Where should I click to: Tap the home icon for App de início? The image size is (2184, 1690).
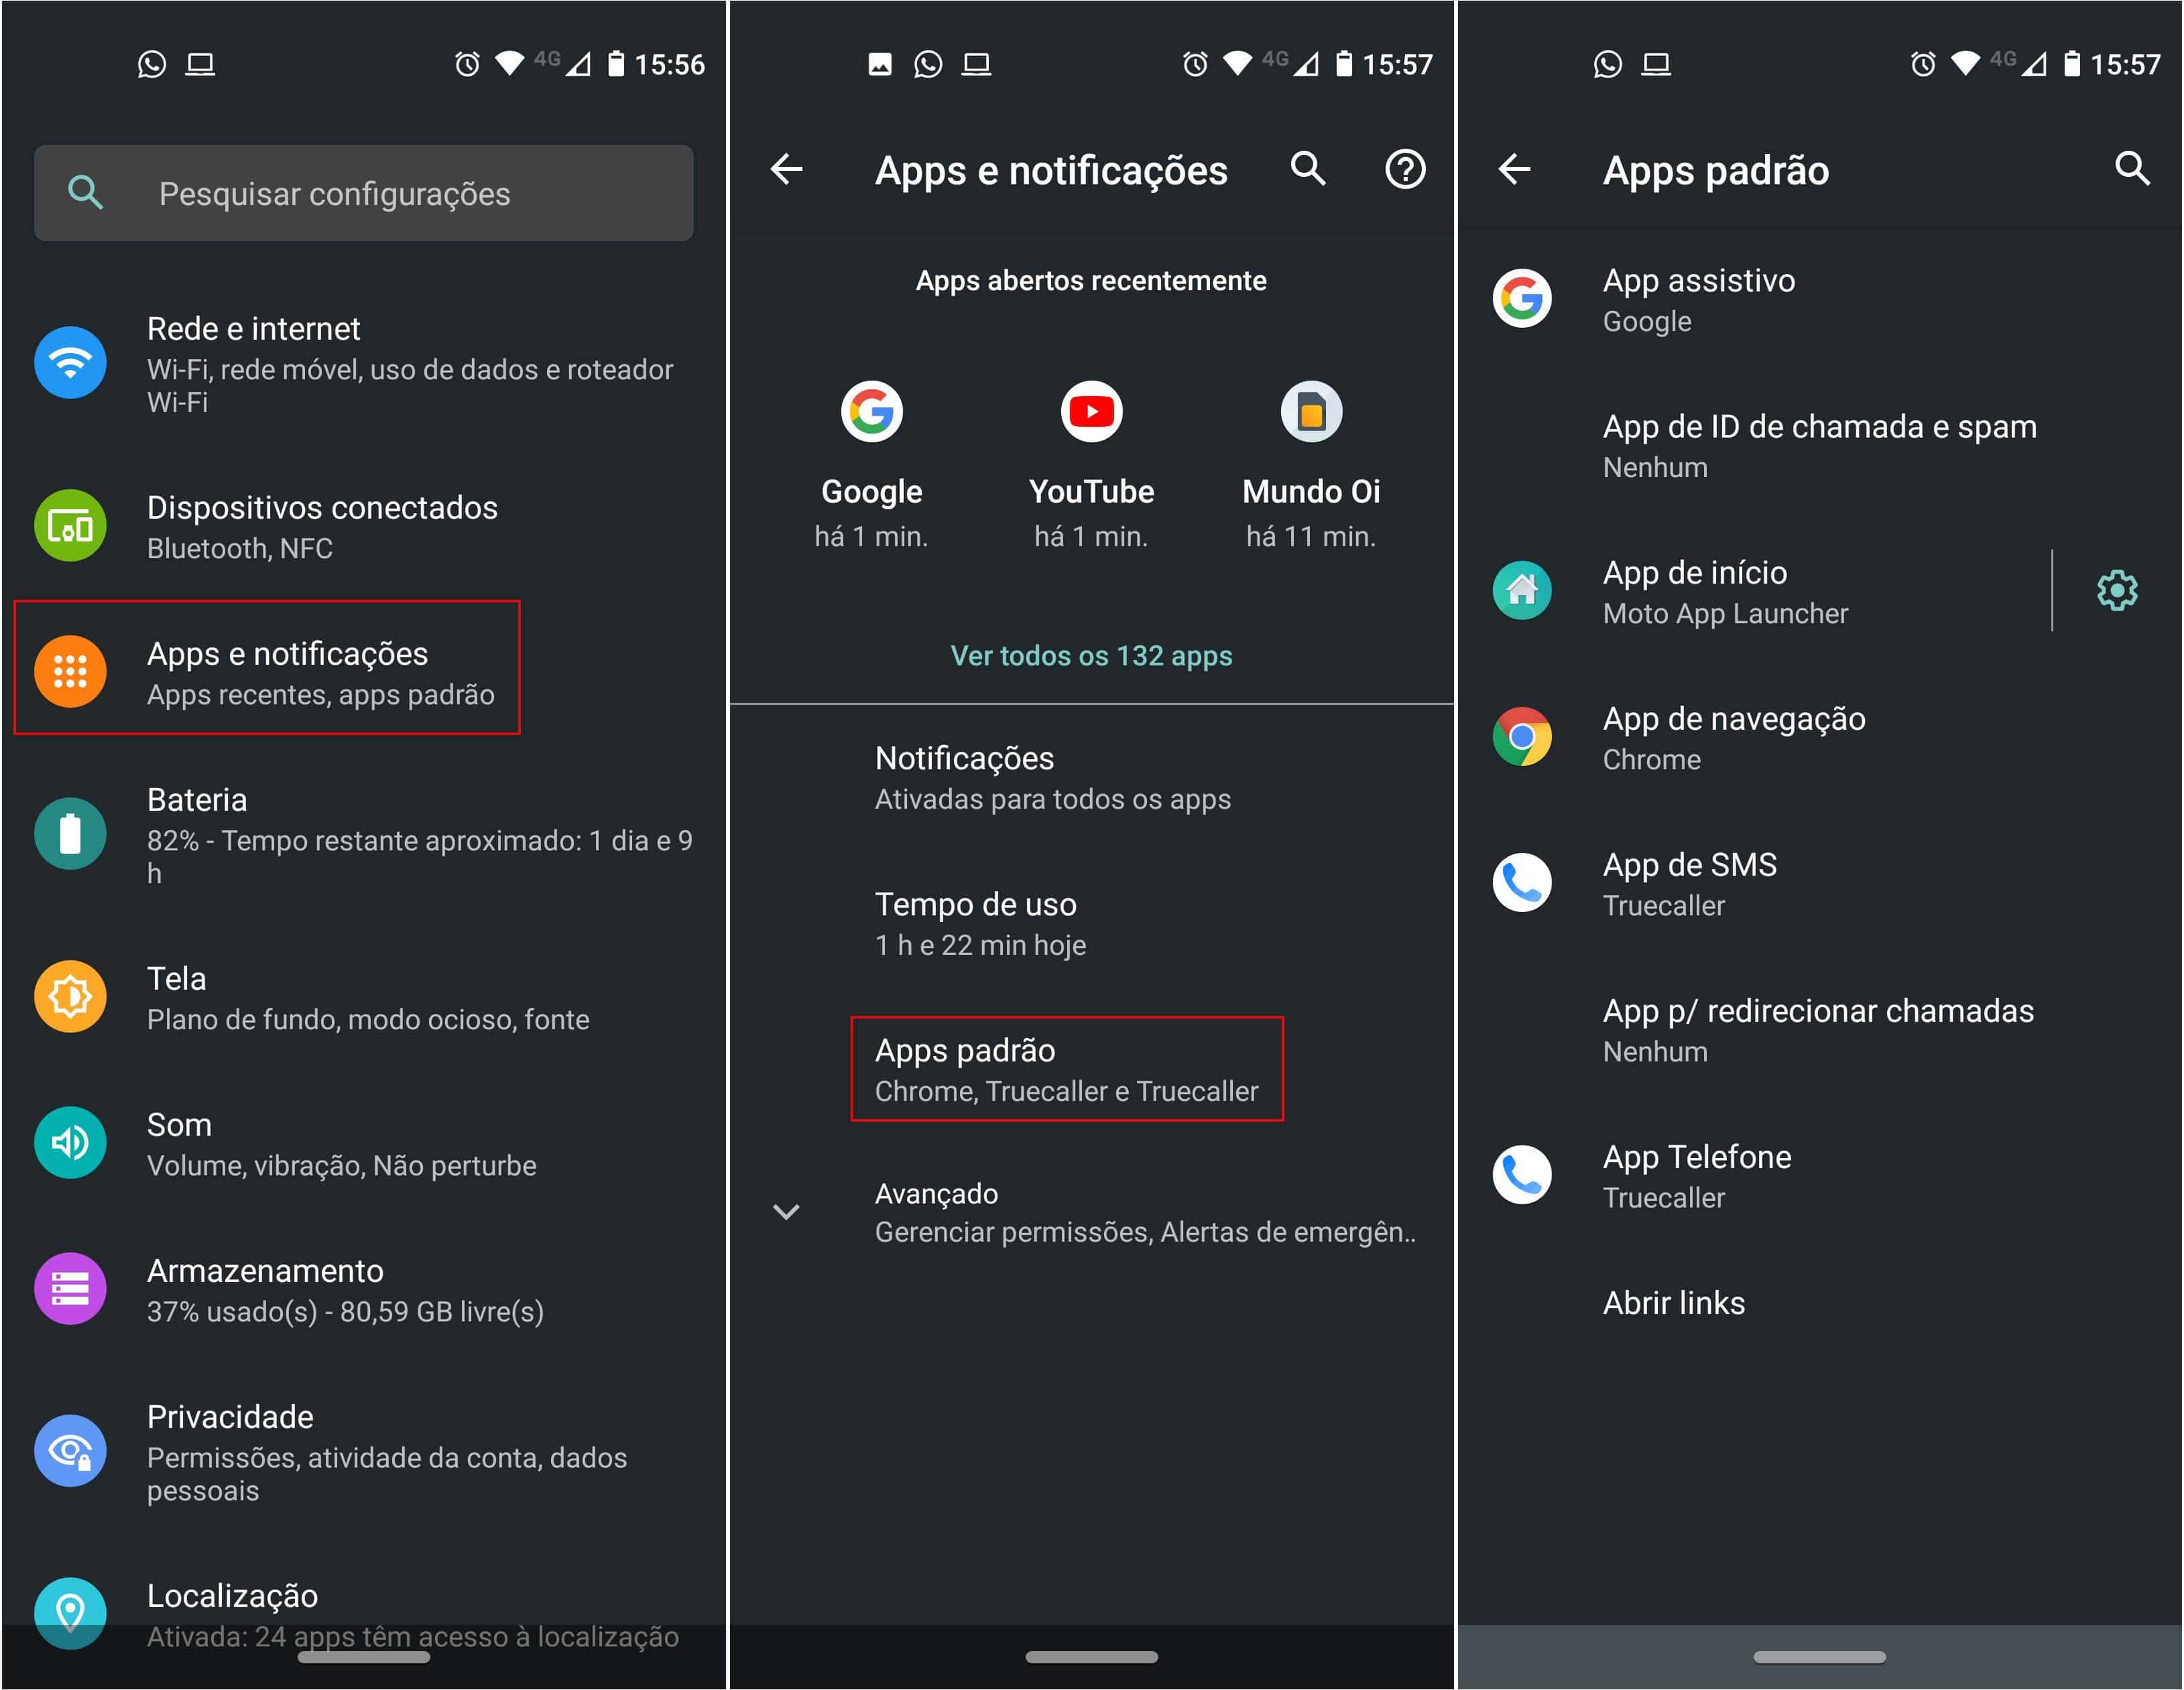(x=1522, y=590)
